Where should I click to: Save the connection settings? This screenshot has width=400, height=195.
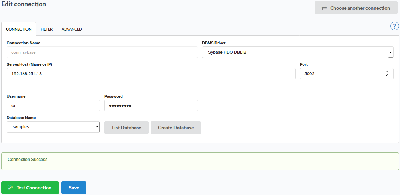[x=74, y=188]
